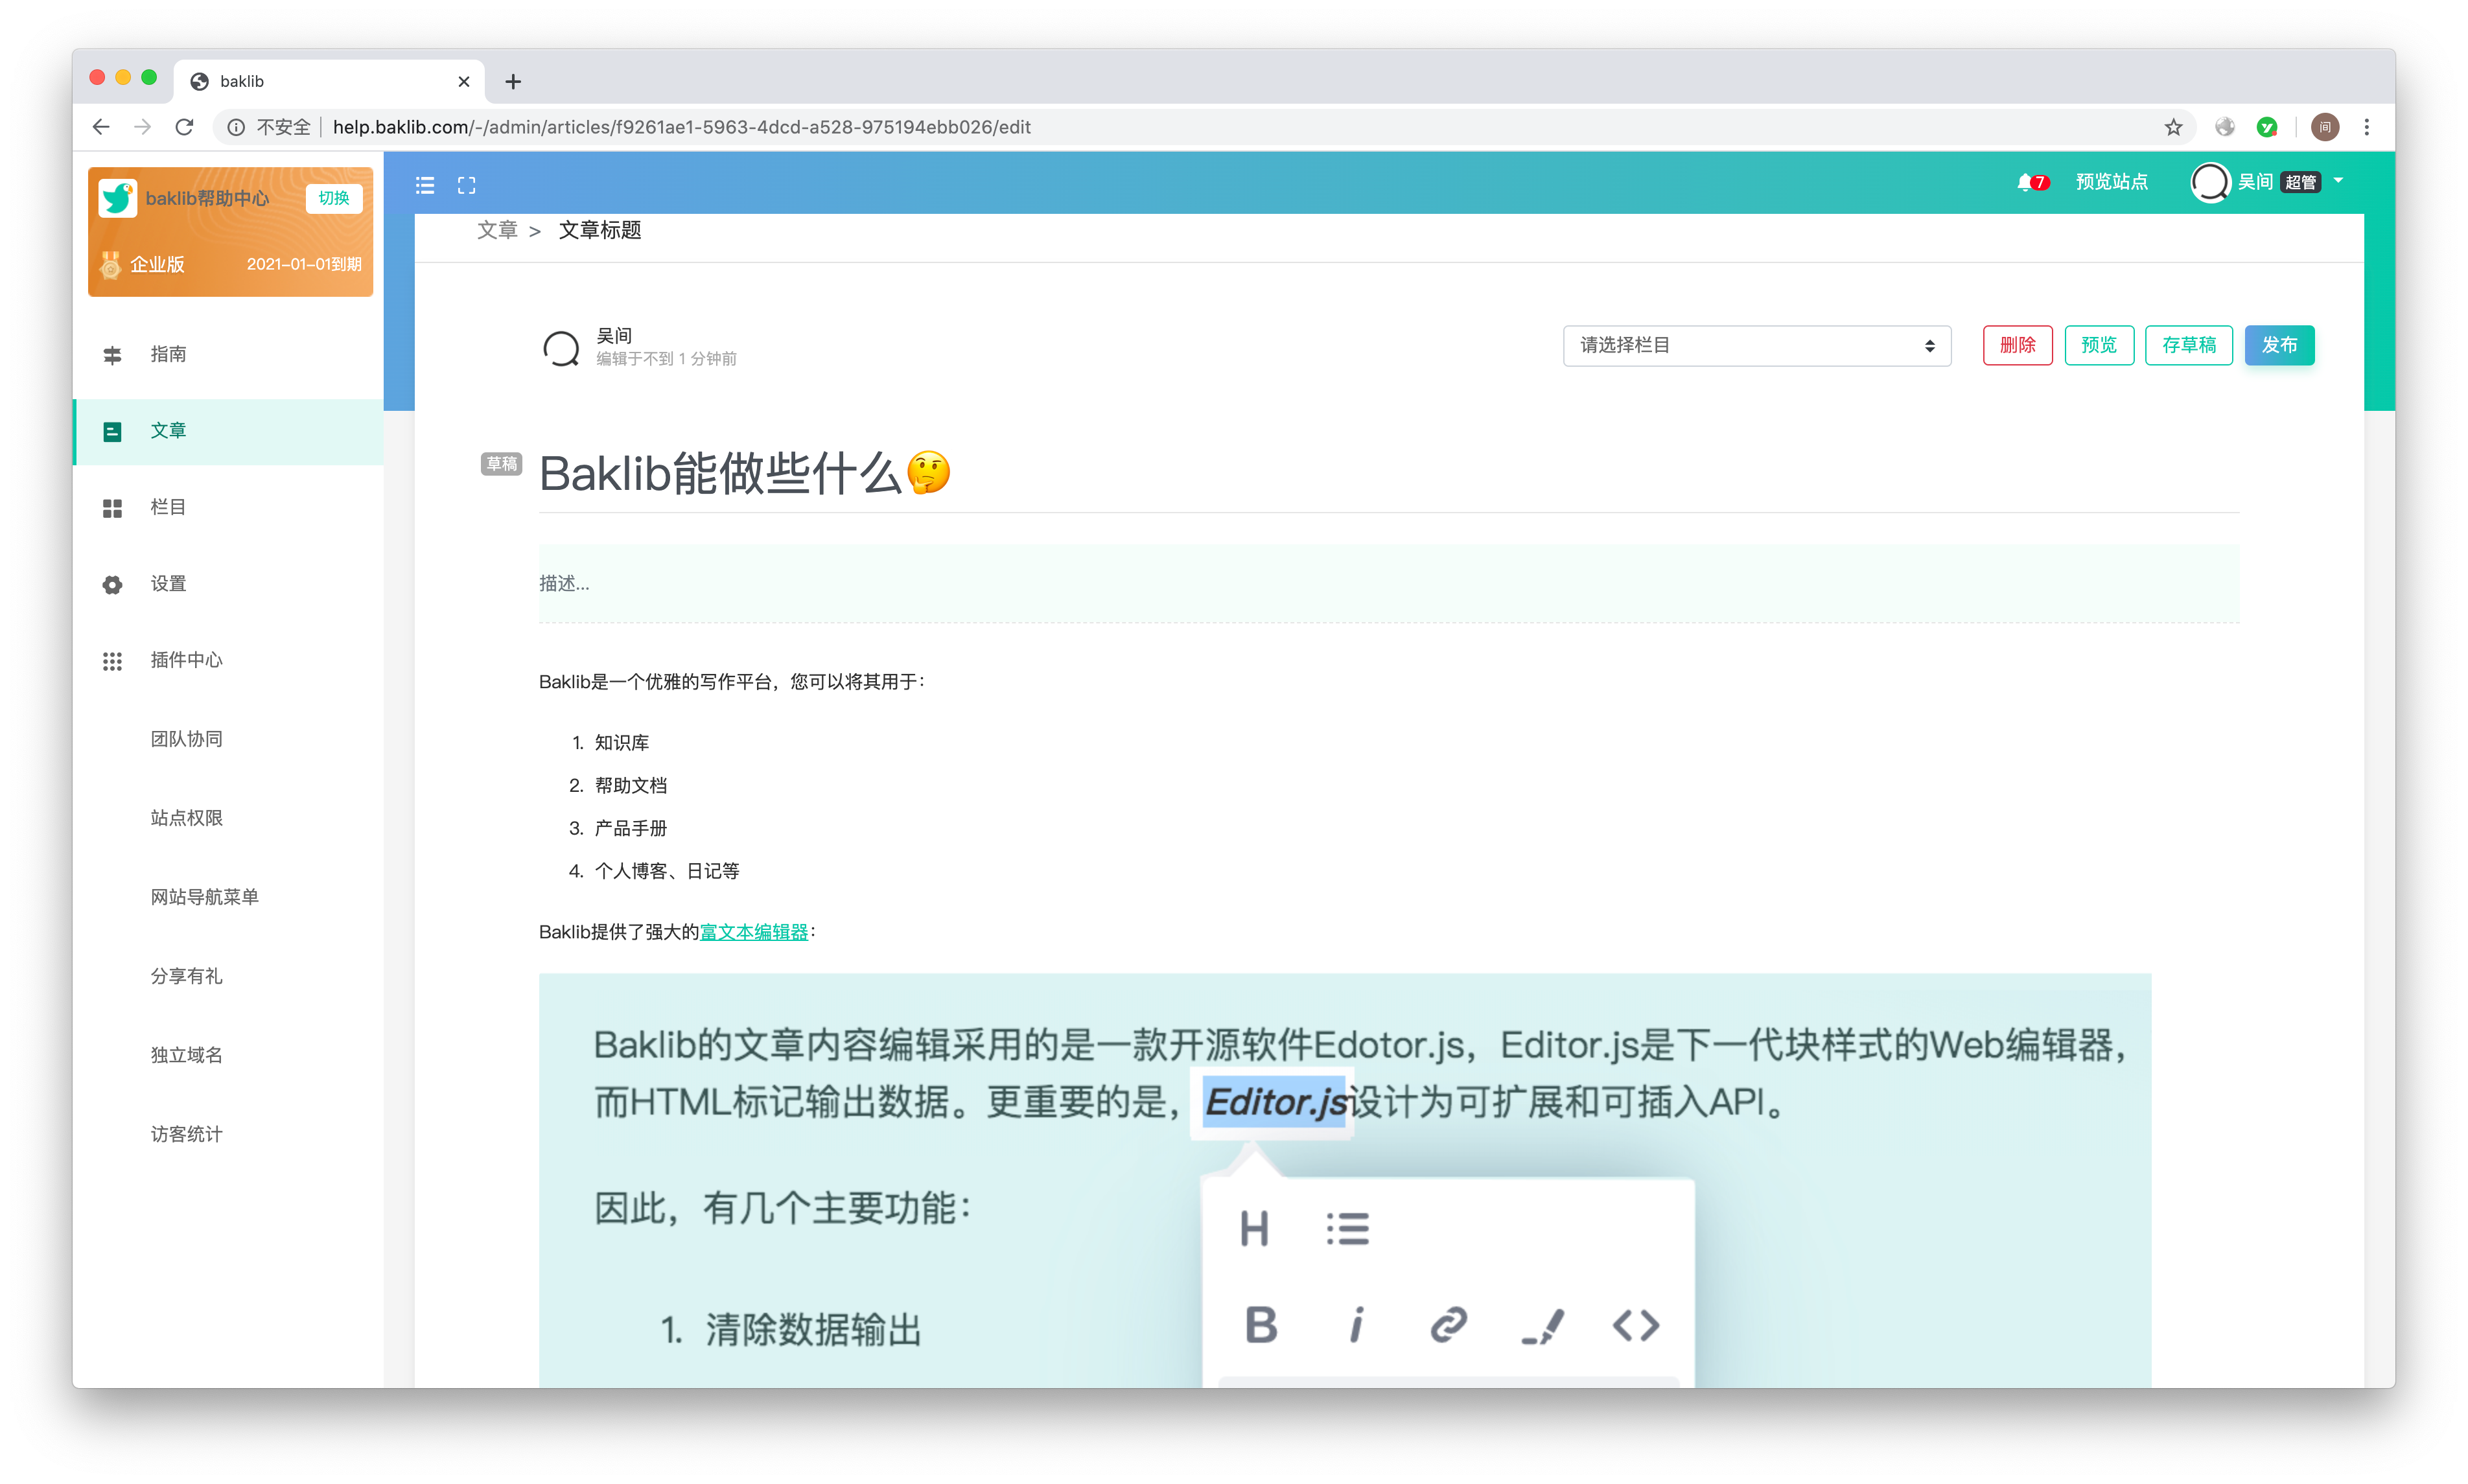Click the 栏目 four-squares icon
The image size is (2468, 1484).
[x=112, y=508]
